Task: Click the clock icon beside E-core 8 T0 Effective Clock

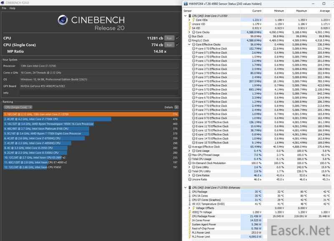Action: pos(193,114)
